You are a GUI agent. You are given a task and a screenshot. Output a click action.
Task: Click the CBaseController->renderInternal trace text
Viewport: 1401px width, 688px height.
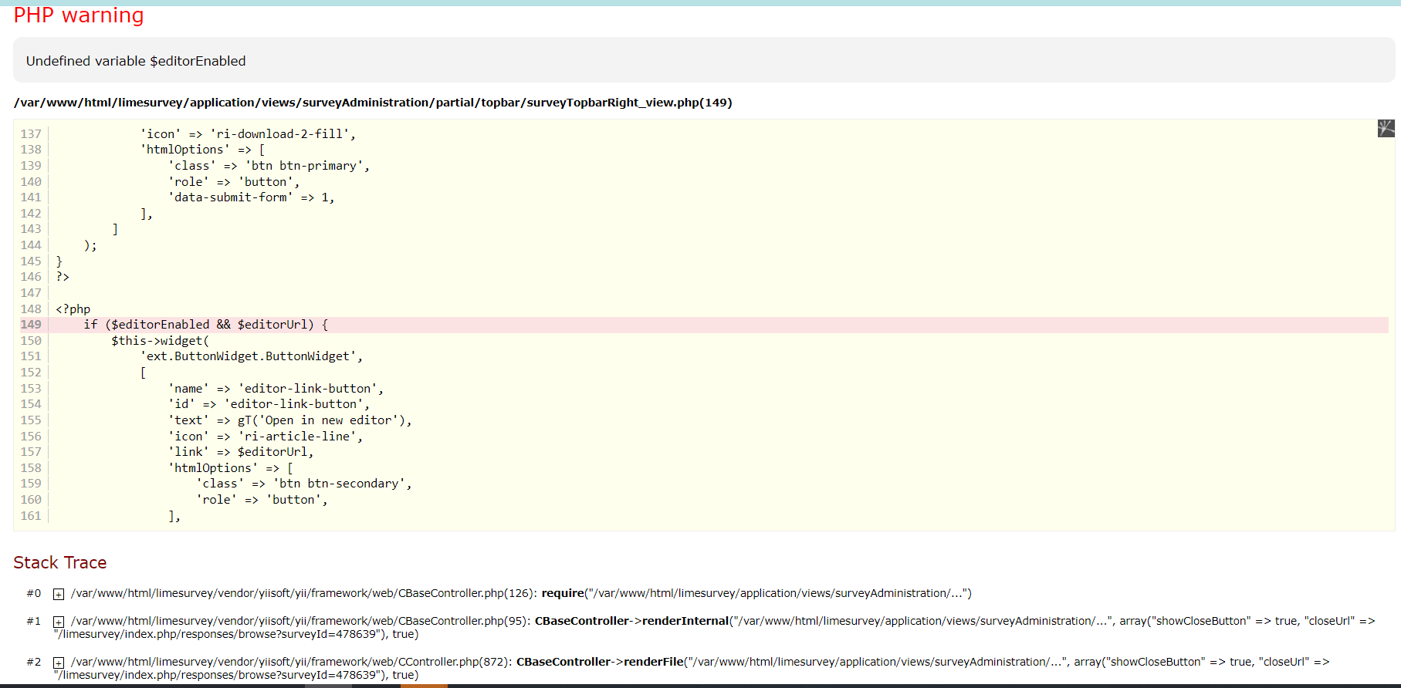(x=631, y=621)
